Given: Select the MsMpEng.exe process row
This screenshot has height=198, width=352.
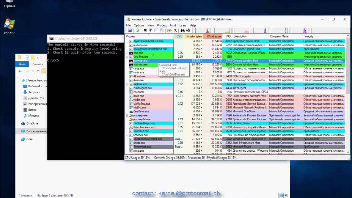Looking at the screenshot, I should [235, 104].
